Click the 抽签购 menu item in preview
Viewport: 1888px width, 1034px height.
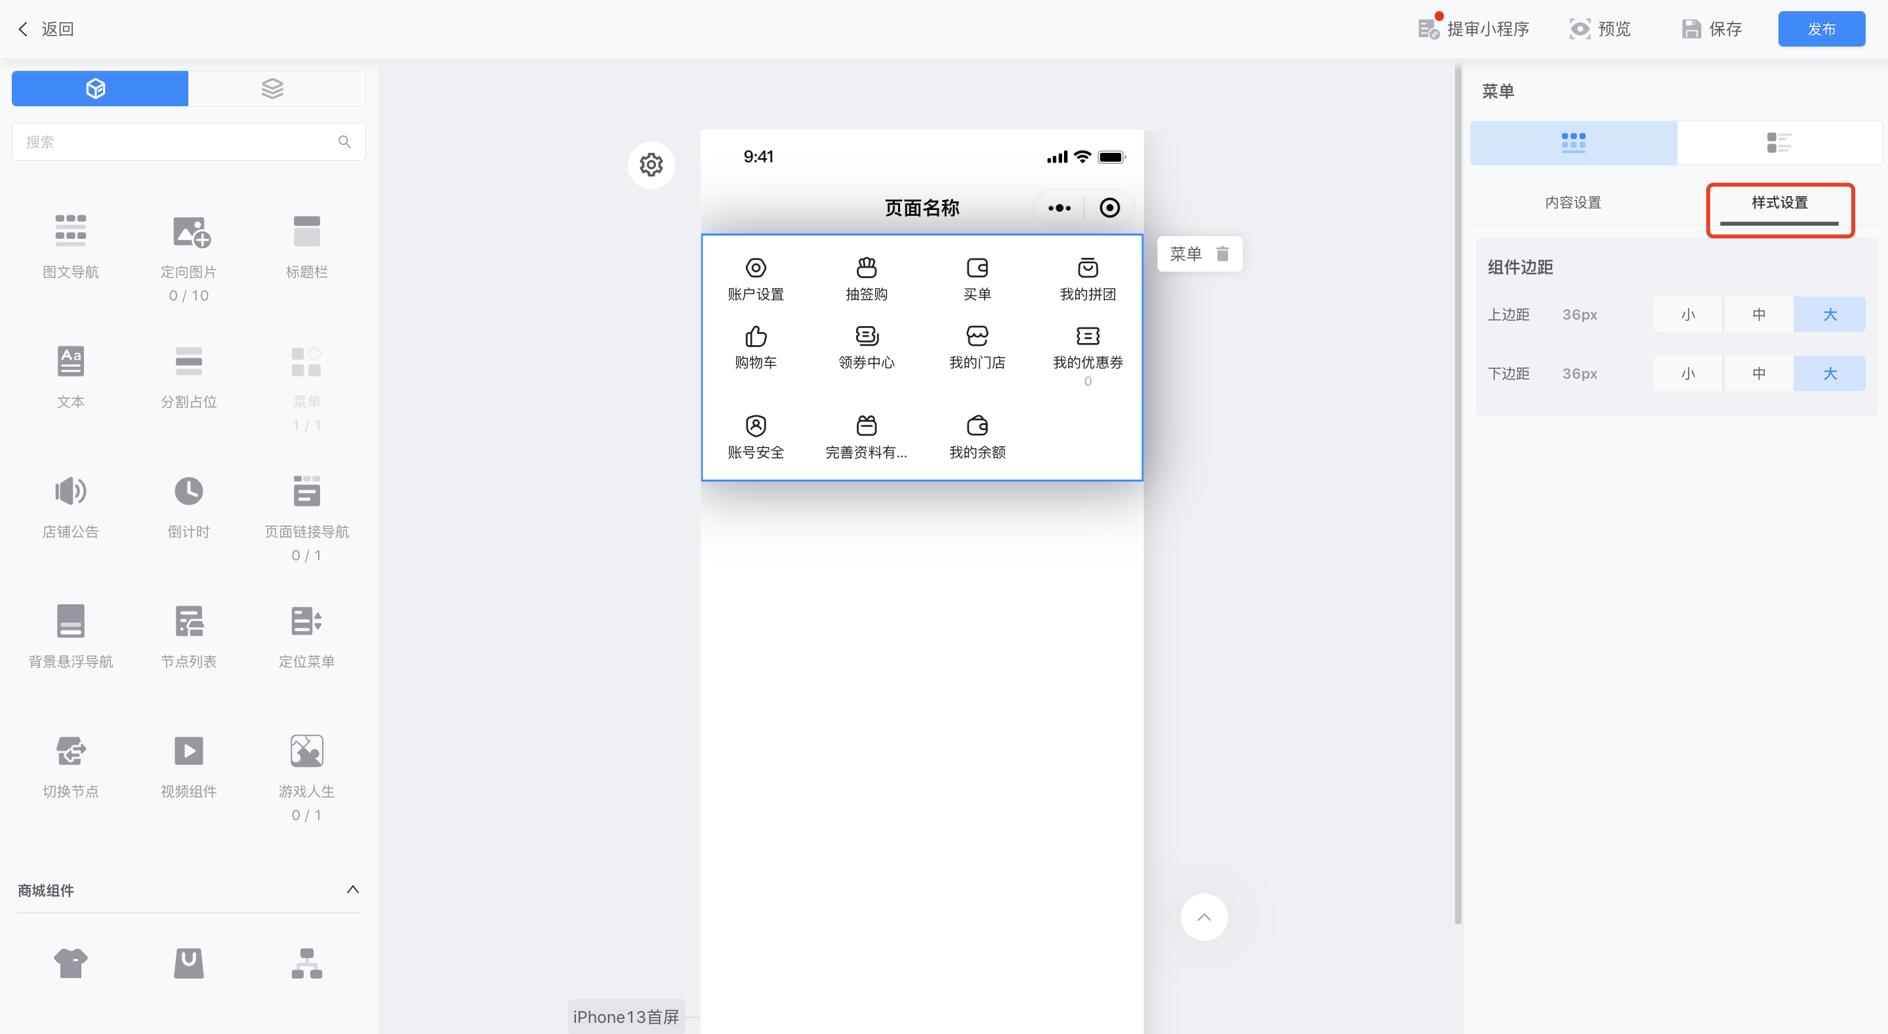pos(867,278)
